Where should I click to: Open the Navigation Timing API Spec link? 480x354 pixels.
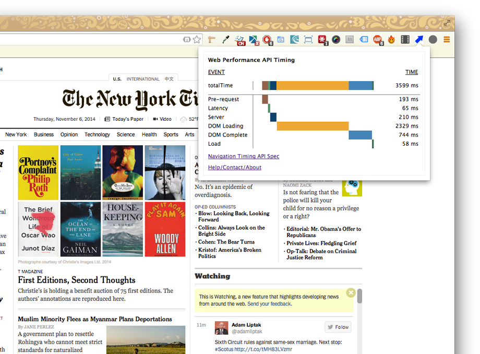tap(244, 156)
